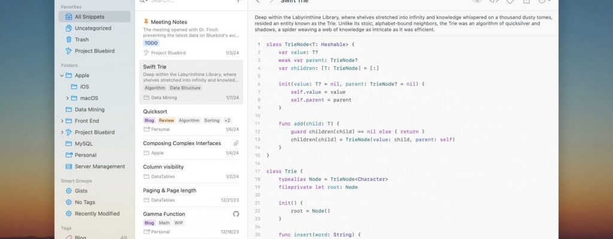Select the Server Management folder
The image size is (613, 239).
pyautogui.click(x=99, y=167)
